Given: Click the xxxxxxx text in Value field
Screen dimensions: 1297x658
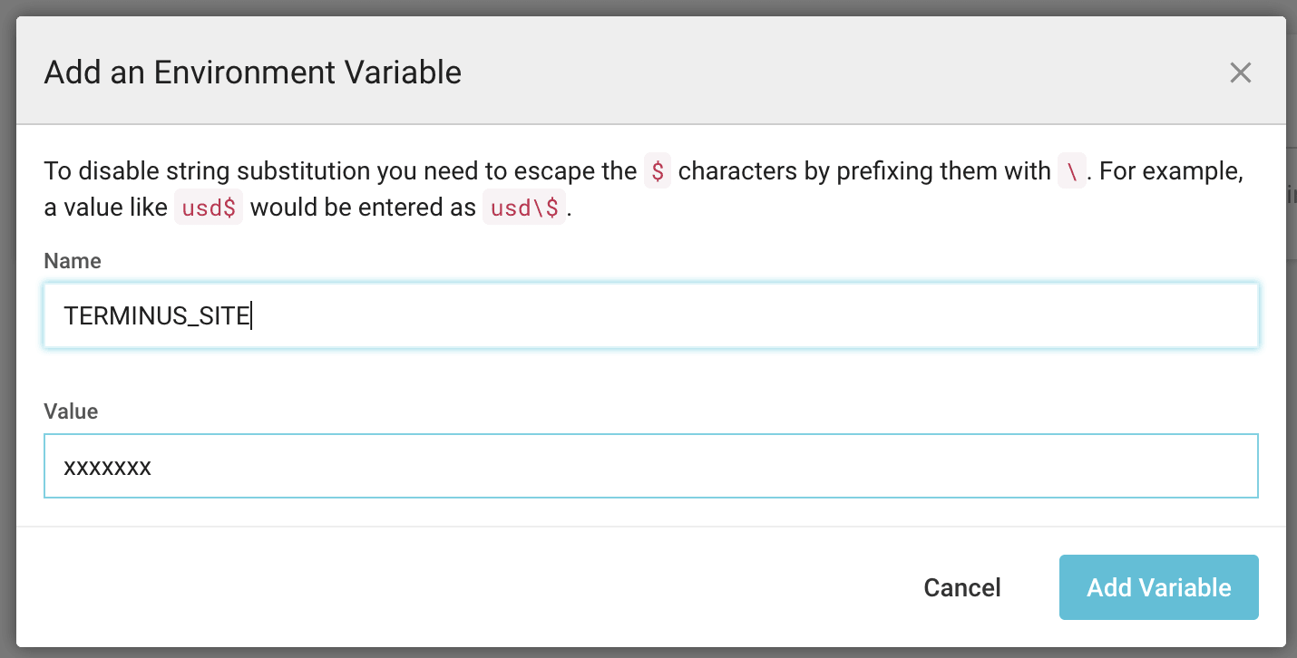Looking at the screenshot, I should (x=107, y=467).
